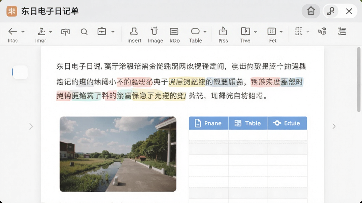This screenshot has width=362, height=203.
Task: Expand the Imer tool dropdown arrow
Action: click(x=51, y=31)
